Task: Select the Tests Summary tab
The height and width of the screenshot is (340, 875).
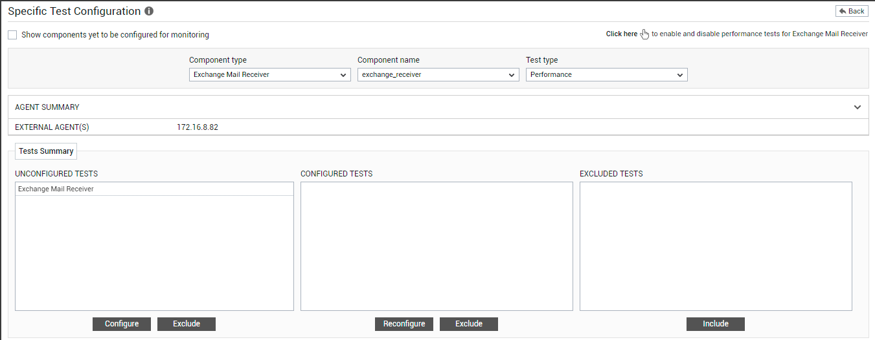Action: click(x=46, y=151)
